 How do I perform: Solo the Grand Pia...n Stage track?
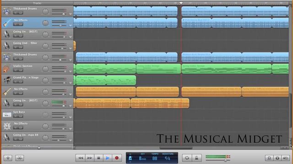click(x=21, y=82)
